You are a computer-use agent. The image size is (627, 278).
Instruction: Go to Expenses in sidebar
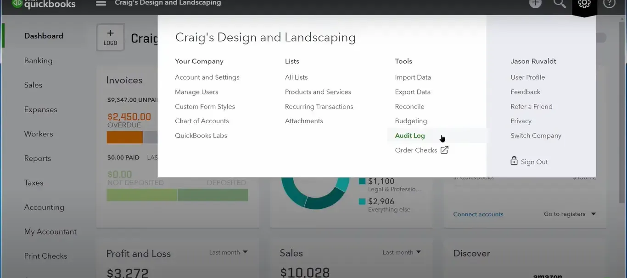pos(41,109)
